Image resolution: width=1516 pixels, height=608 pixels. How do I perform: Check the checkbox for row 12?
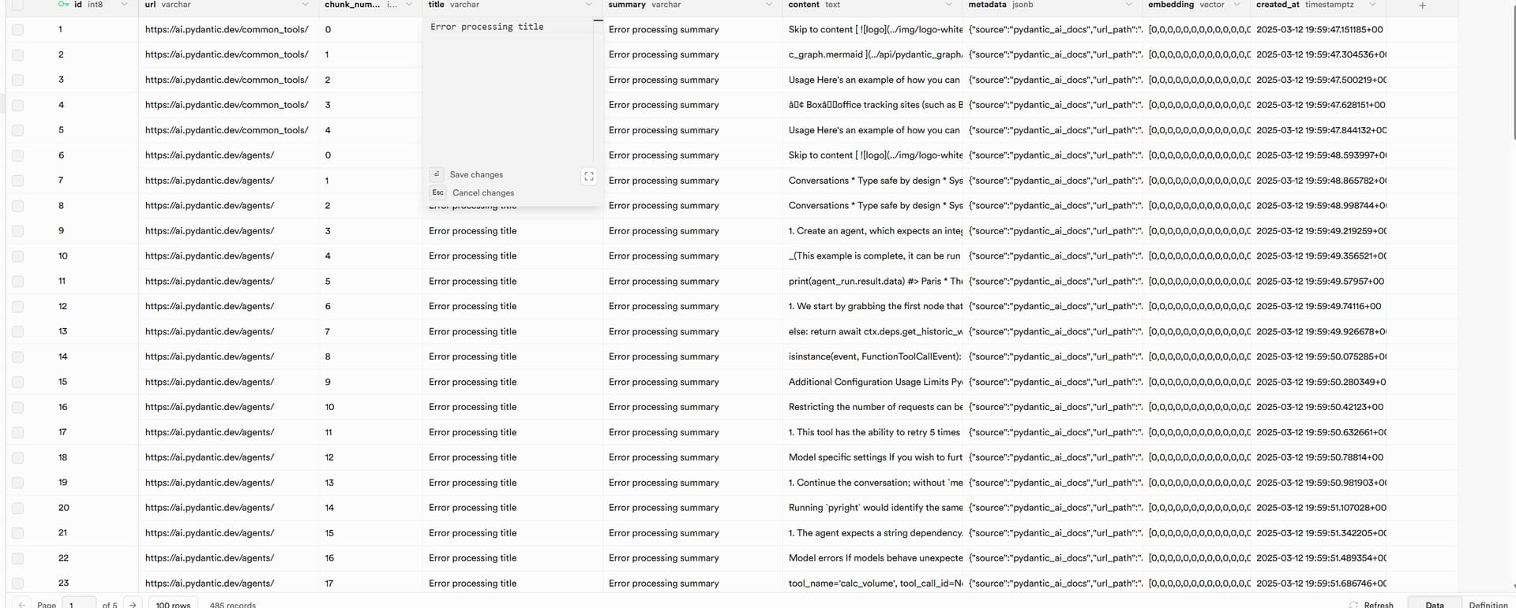coord(17,307)
